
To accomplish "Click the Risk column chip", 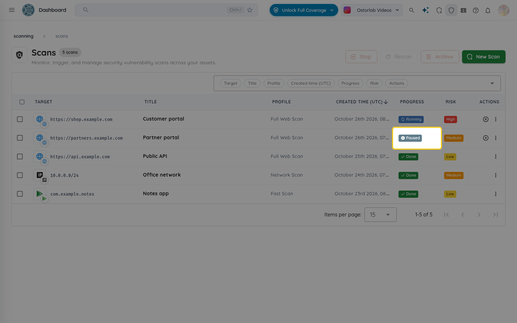I will pyautogui.click(x=374, y=83).
